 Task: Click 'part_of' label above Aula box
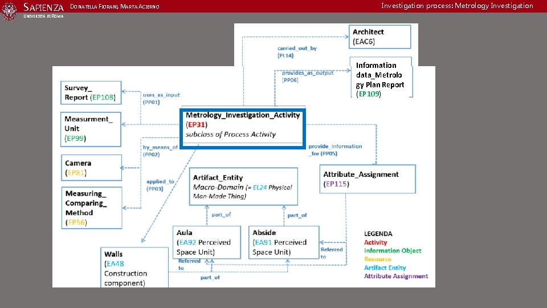pyautogui.click(x=221, y=214)
